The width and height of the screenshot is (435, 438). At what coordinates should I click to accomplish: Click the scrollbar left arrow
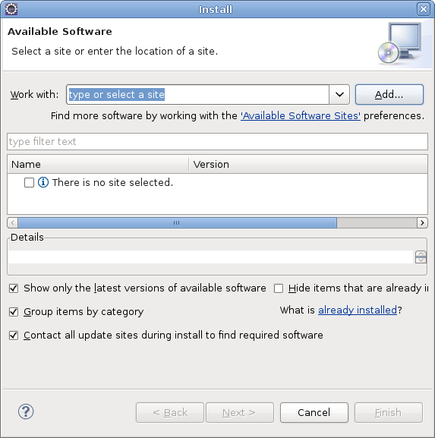13,222
